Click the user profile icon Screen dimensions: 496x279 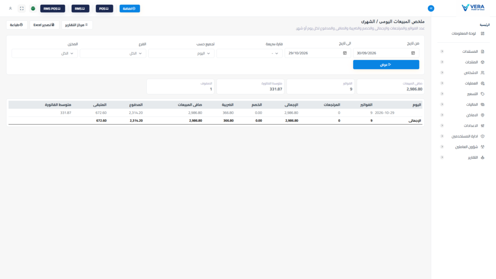click(x=11, y=9)
